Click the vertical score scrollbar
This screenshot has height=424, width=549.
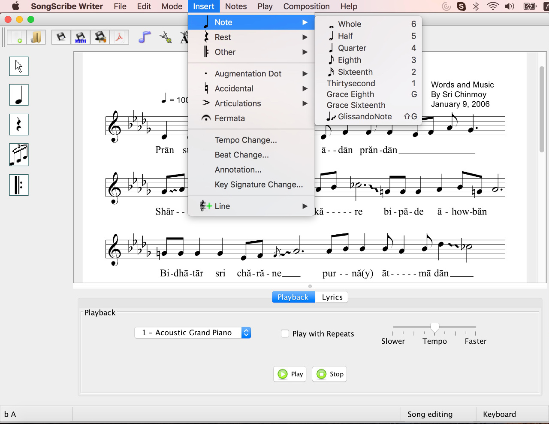click(x=542, y=109)
